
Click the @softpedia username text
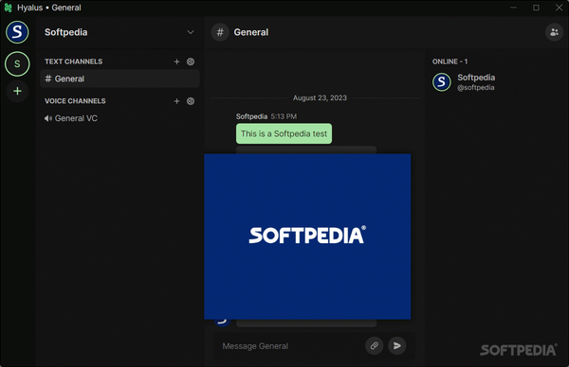click(x=475, y=88)
